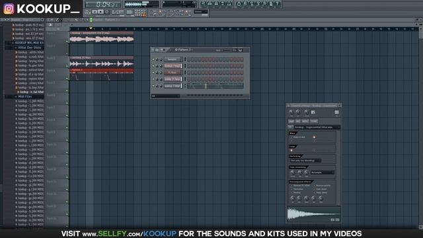Click the tempo display field
This screenshot has width=423, height=238.
click(x=118, y=12)
